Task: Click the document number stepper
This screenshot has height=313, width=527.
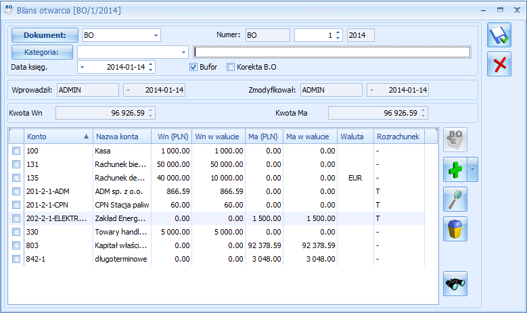Action: click(x=338, y=35)
